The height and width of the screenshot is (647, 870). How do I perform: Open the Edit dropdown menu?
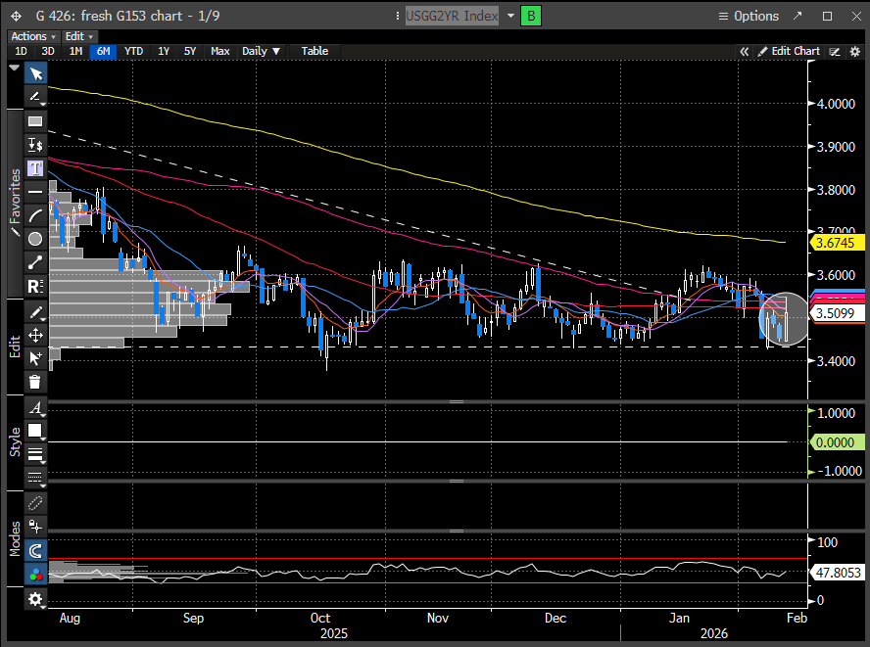[x=78, y=36]
